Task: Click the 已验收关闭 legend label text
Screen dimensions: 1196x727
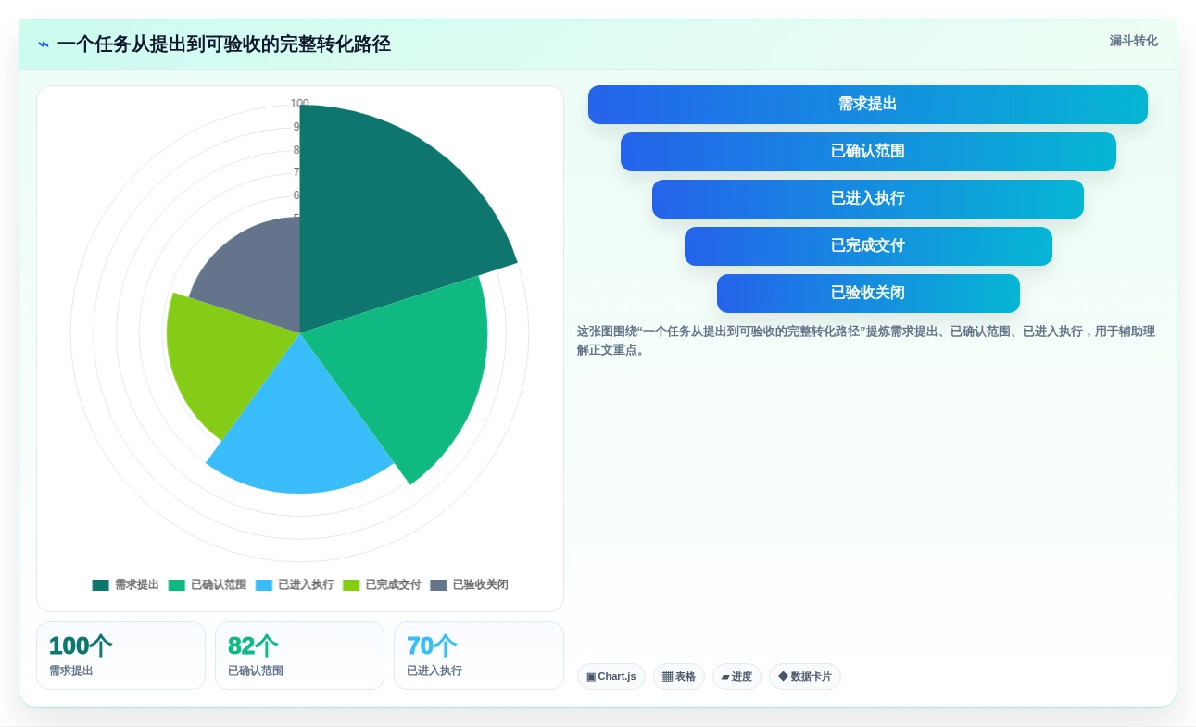Action: click(x=480, y=585)
